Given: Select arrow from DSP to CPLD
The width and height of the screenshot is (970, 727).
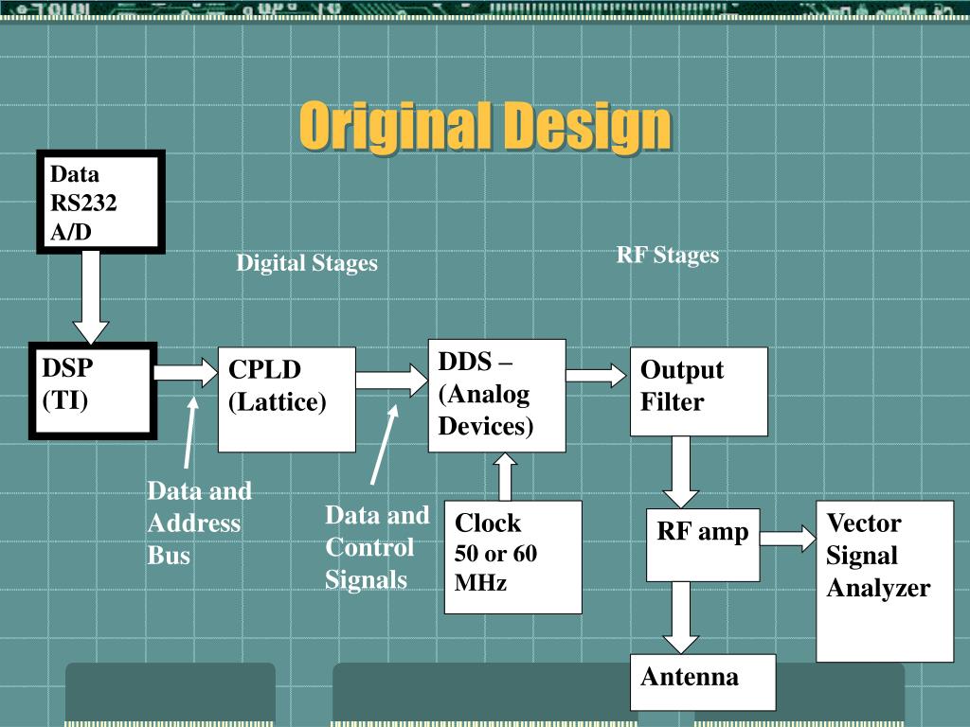Looking at the screenshot, I should click(186, 372).
